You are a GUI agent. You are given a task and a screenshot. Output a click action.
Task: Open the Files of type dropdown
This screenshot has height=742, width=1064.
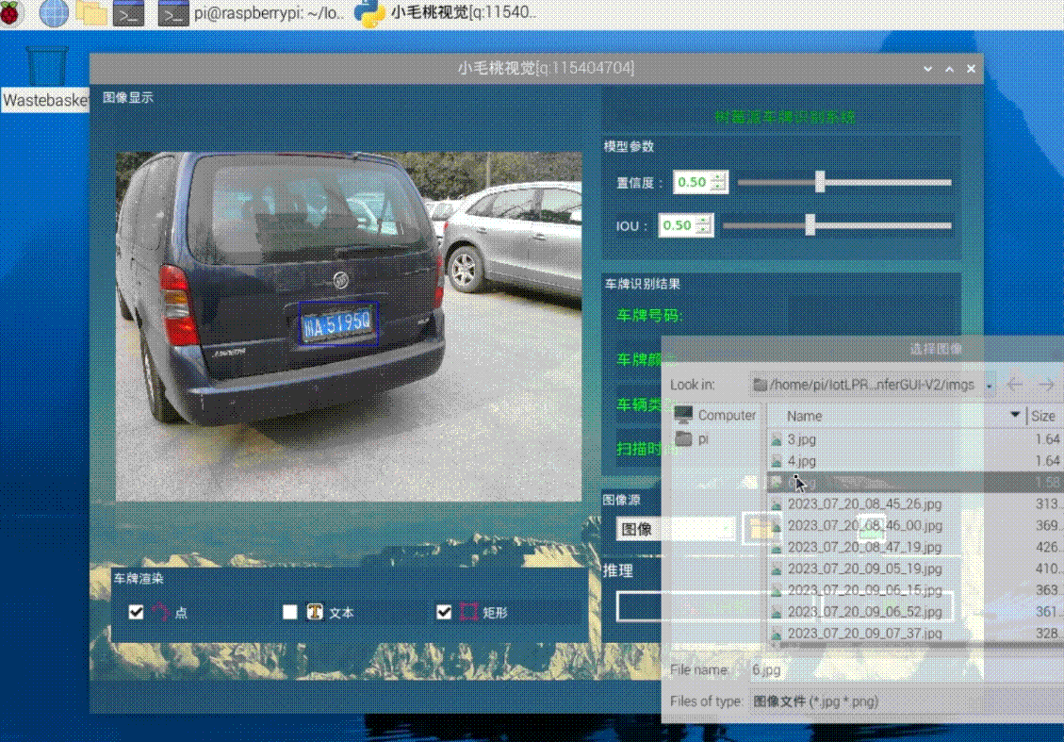[906, 701]
